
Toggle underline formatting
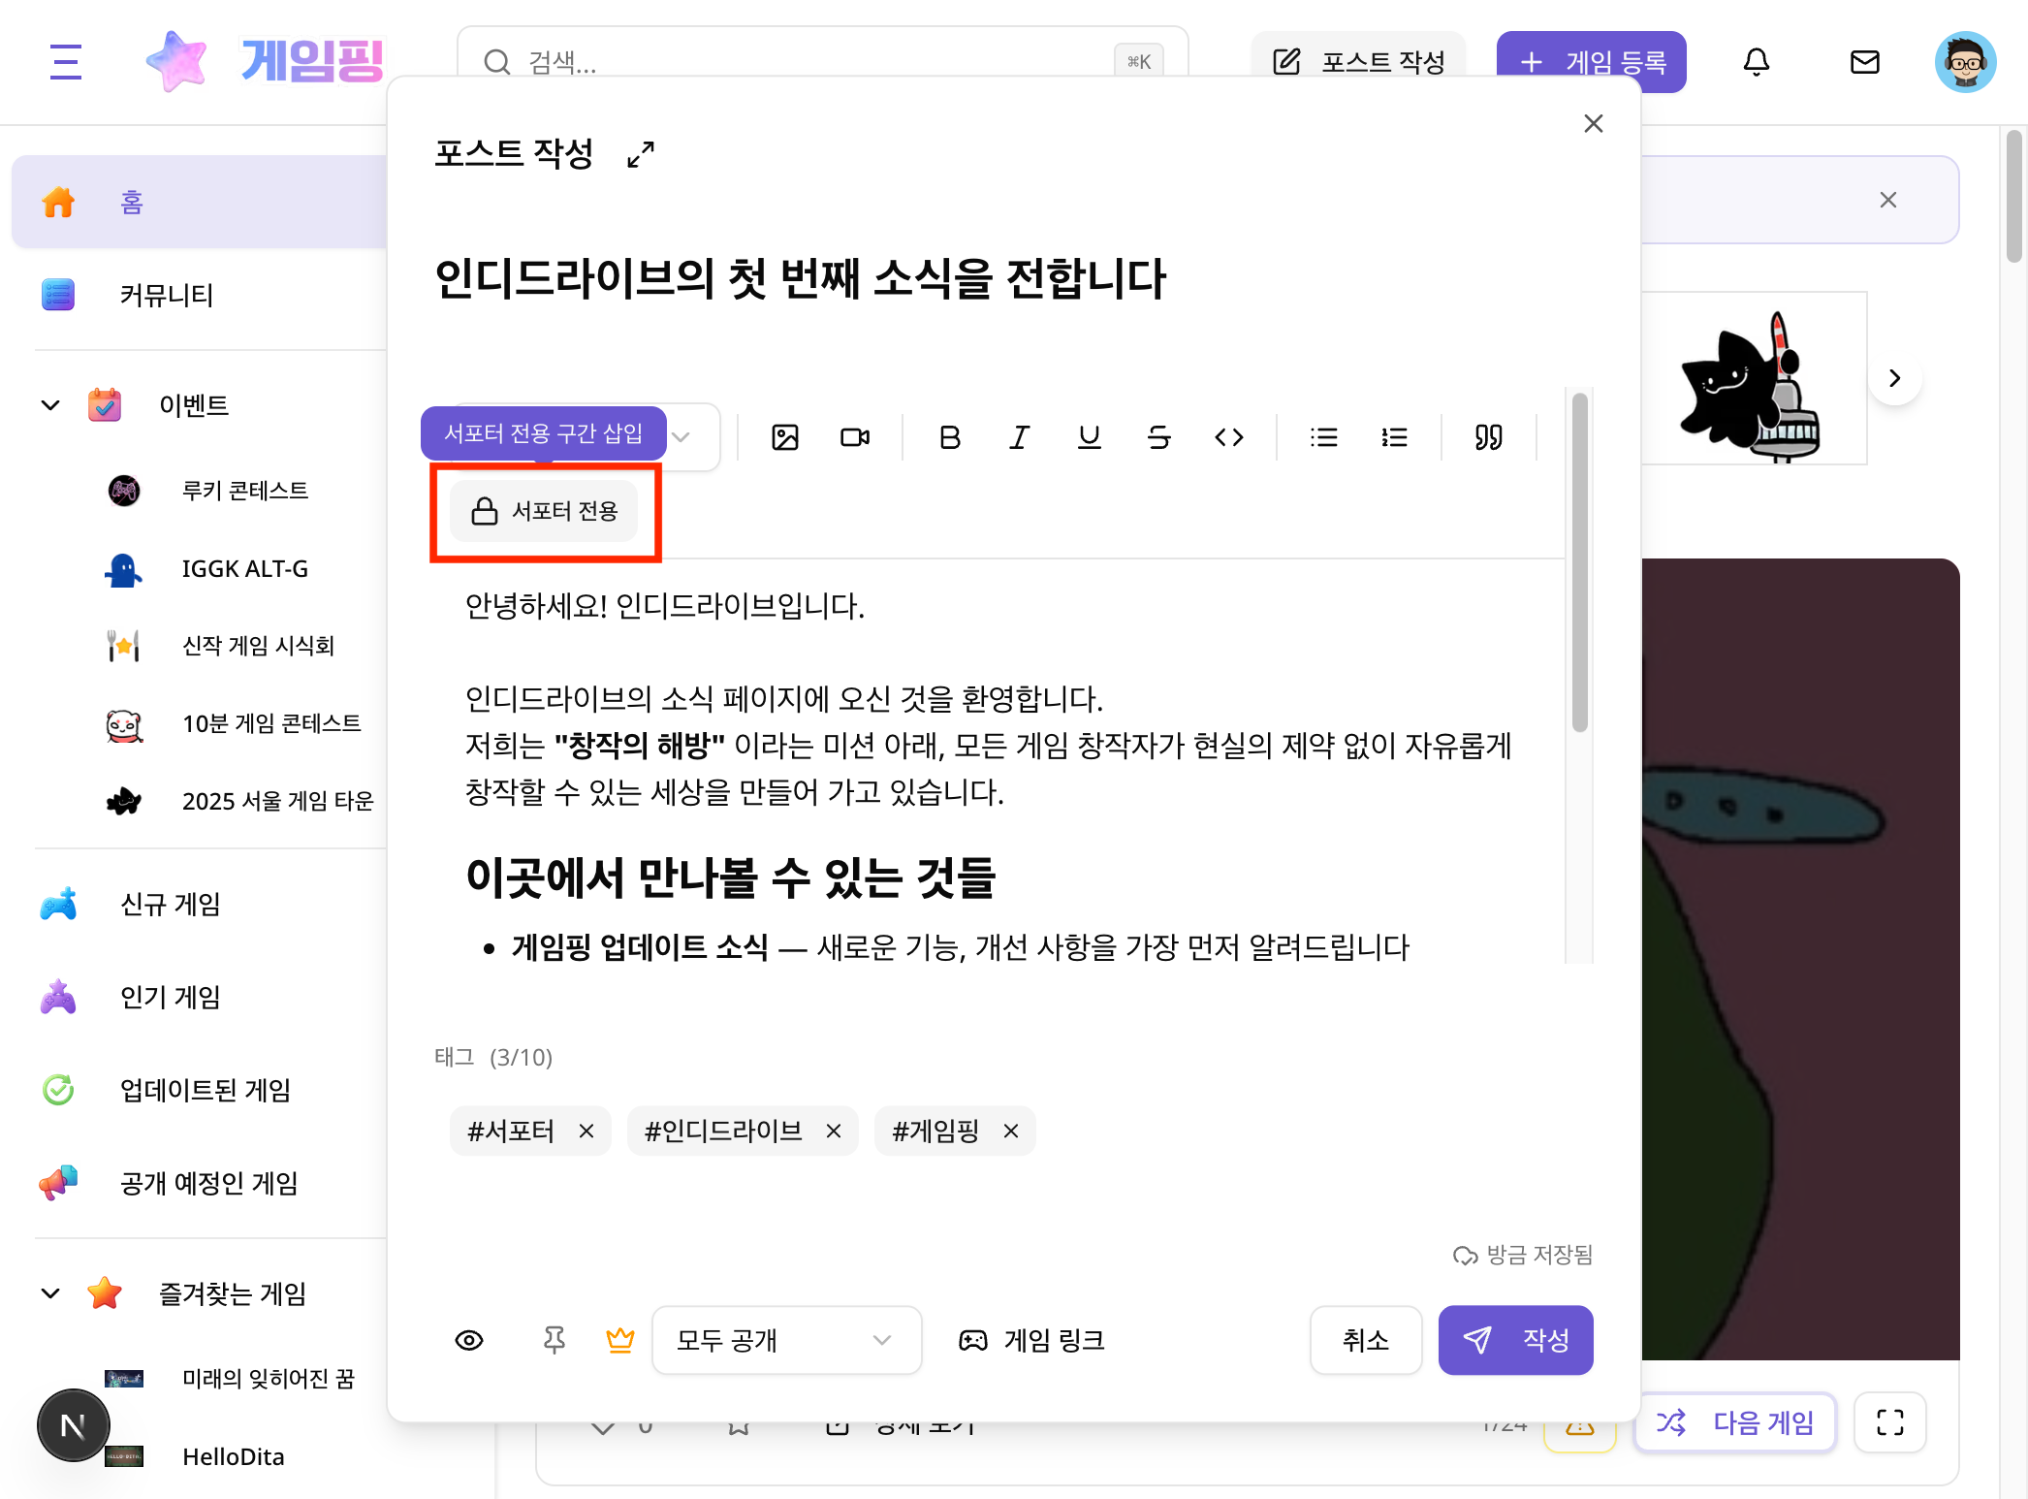1089,437
